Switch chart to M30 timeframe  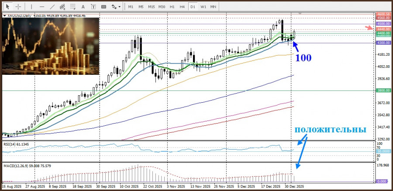tap(162, 7)
